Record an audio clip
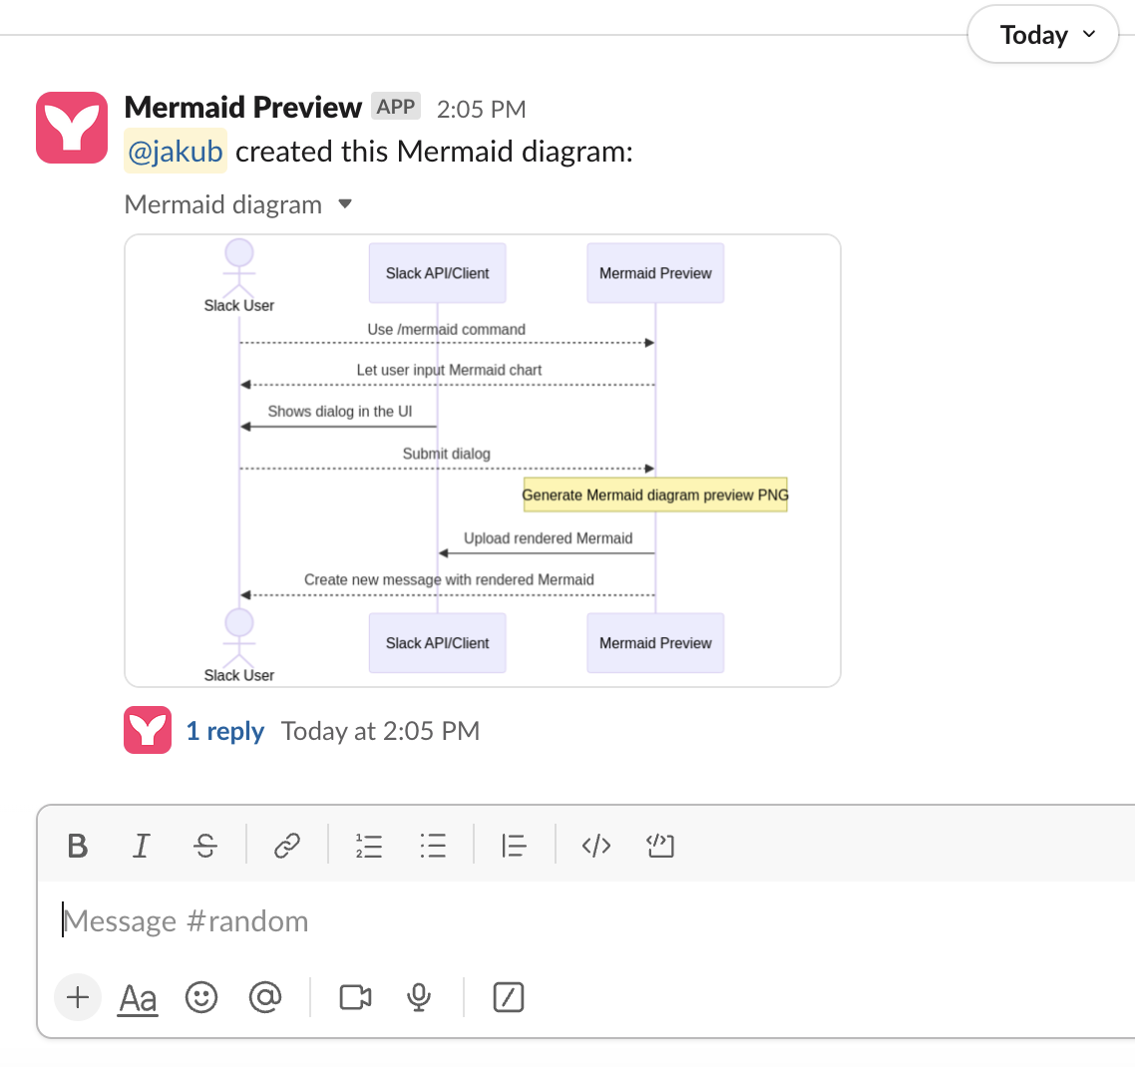Viewport: 1135px width, 1067px height. (418, 996)
